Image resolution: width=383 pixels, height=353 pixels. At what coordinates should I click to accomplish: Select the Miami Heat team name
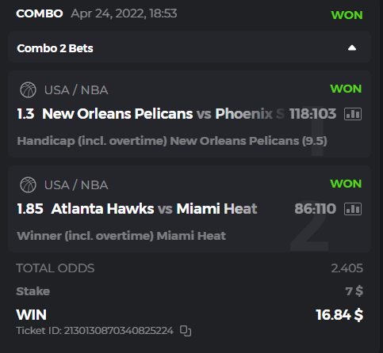pos(217,209)
